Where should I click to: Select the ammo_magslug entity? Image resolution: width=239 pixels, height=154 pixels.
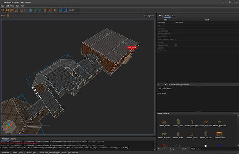(164, 135)
